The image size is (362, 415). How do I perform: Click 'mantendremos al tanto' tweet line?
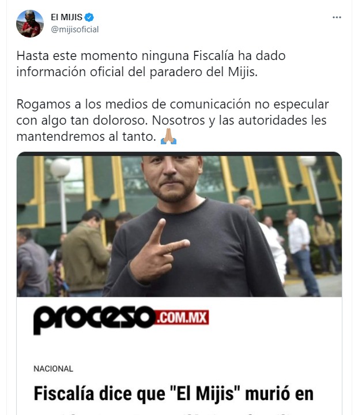(86, 137)
